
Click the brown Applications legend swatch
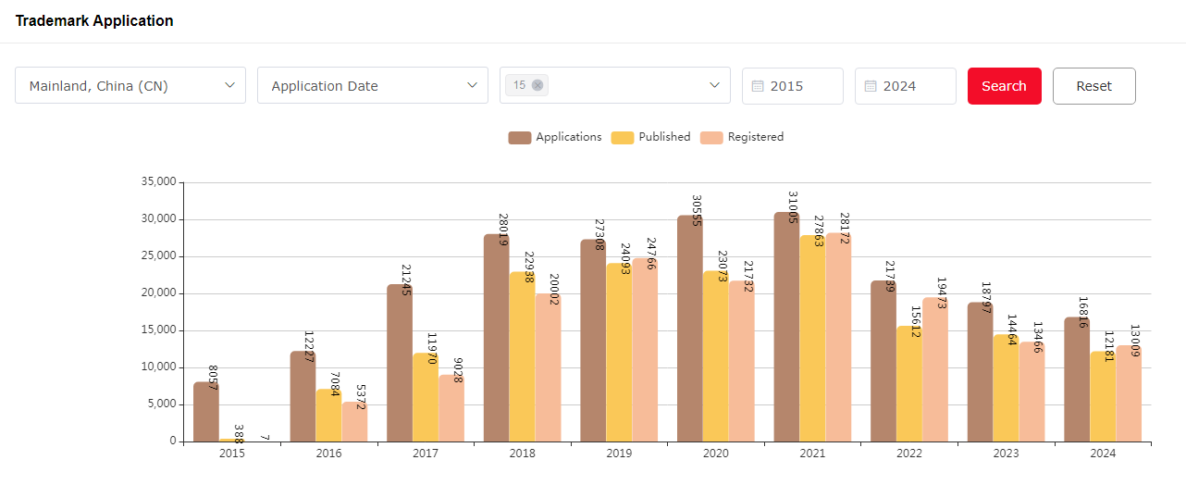(x=520, y=138)
